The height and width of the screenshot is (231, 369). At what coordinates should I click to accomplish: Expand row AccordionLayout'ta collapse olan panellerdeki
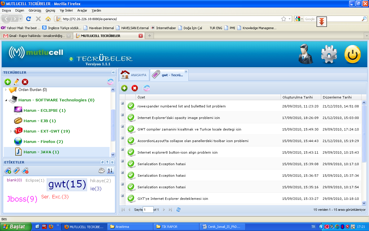pyautogui.click(x=122, y=138)
